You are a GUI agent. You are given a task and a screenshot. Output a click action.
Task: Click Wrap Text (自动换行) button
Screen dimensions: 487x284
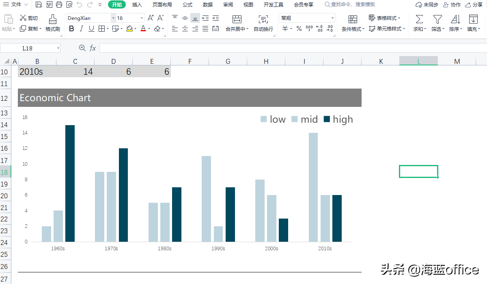pos(263,23)
